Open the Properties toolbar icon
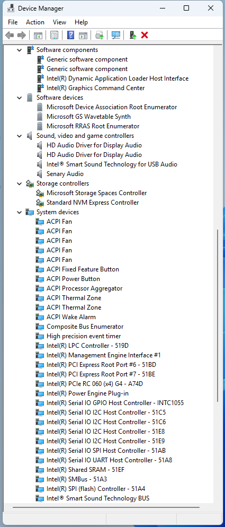 pos(55,35)
